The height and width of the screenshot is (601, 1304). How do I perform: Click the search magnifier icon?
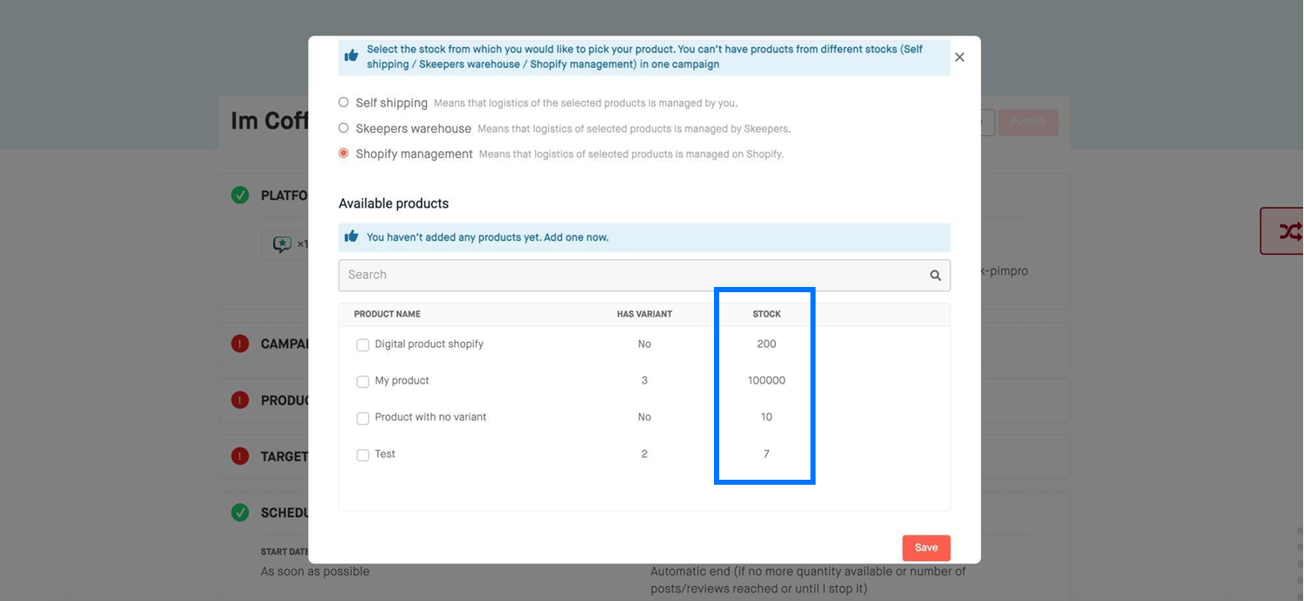click(935, 276)
